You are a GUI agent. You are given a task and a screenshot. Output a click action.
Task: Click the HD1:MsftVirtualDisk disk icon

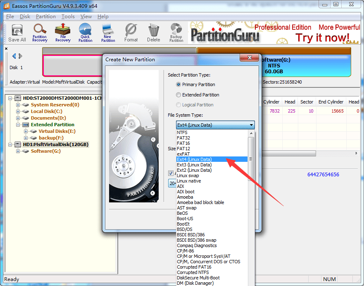pyautogui.click(x=17, y=145)
